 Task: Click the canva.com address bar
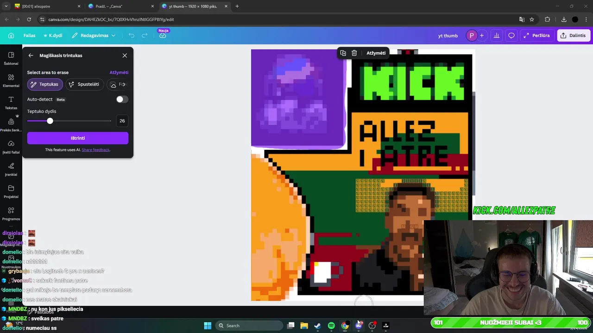point(278,19)
